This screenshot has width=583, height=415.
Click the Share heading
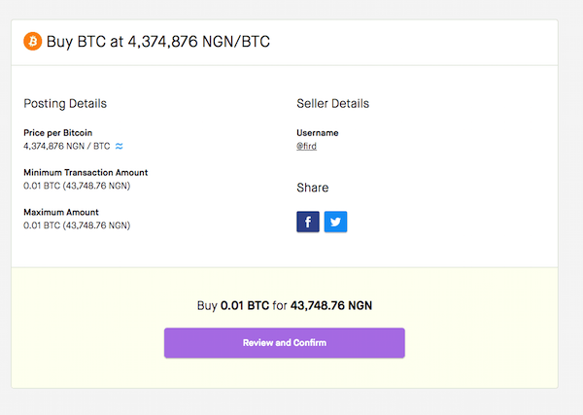pos(313,188)
